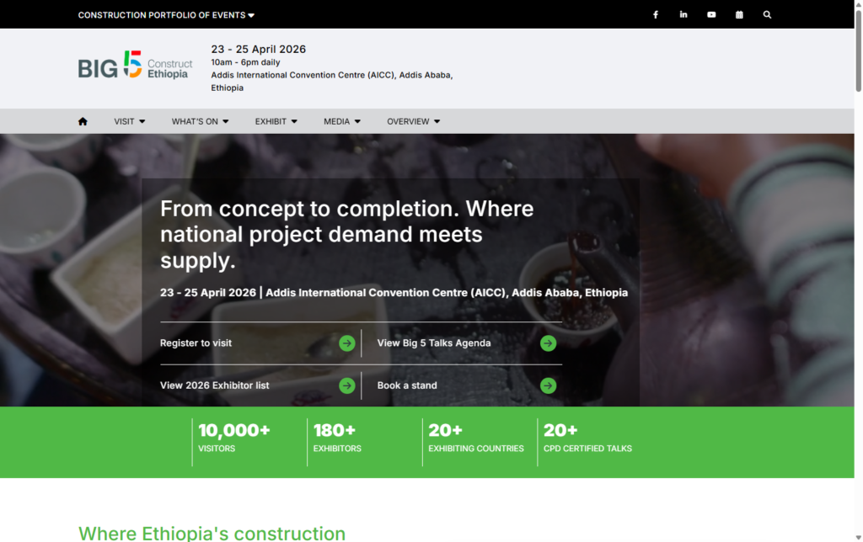The image size is (863, 542).
Task: Go to the home icon in navigation
Action: tap(83, 121)
